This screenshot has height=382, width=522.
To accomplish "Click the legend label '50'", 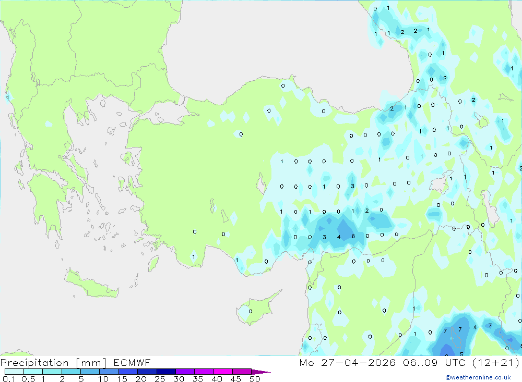I will coord(255,379).
